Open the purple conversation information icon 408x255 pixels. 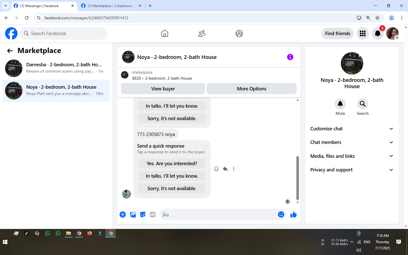click(290, 57)
